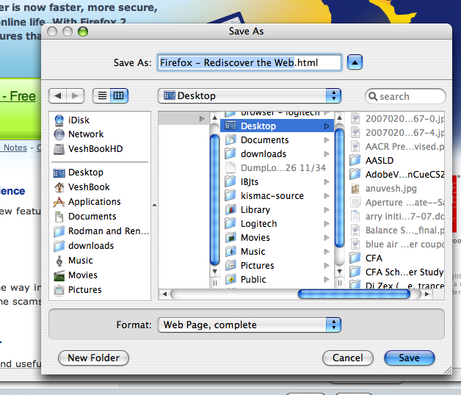Select 2007020...67-0.jp file entry

tap(397, 118)
